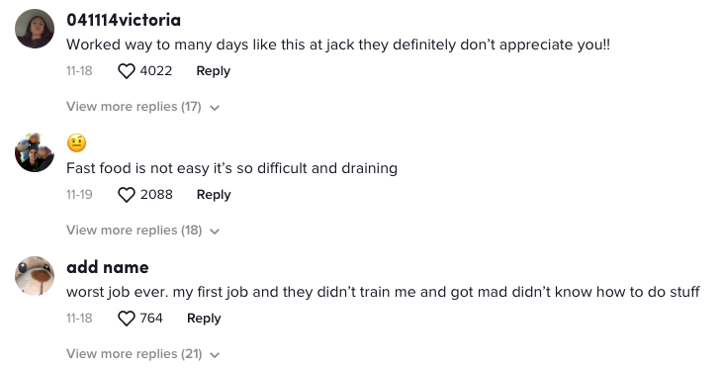
Task: Open username add name
Action: (108, 267)
